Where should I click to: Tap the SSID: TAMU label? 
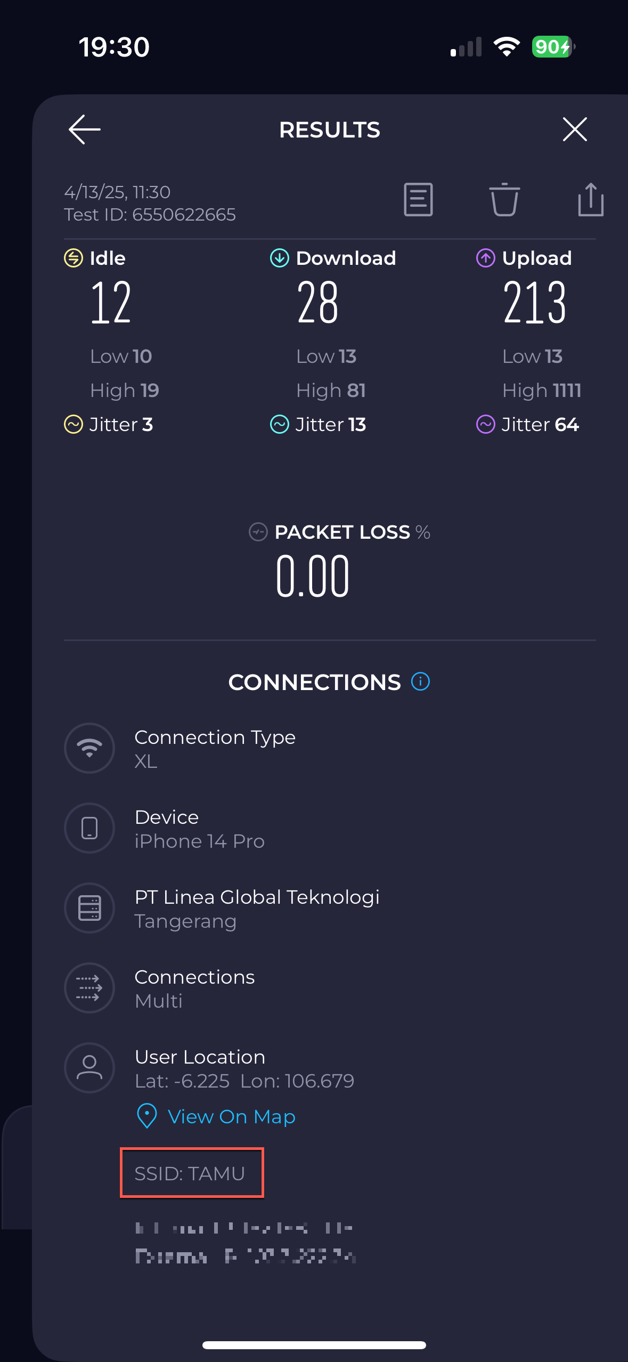click(190, 1173)
